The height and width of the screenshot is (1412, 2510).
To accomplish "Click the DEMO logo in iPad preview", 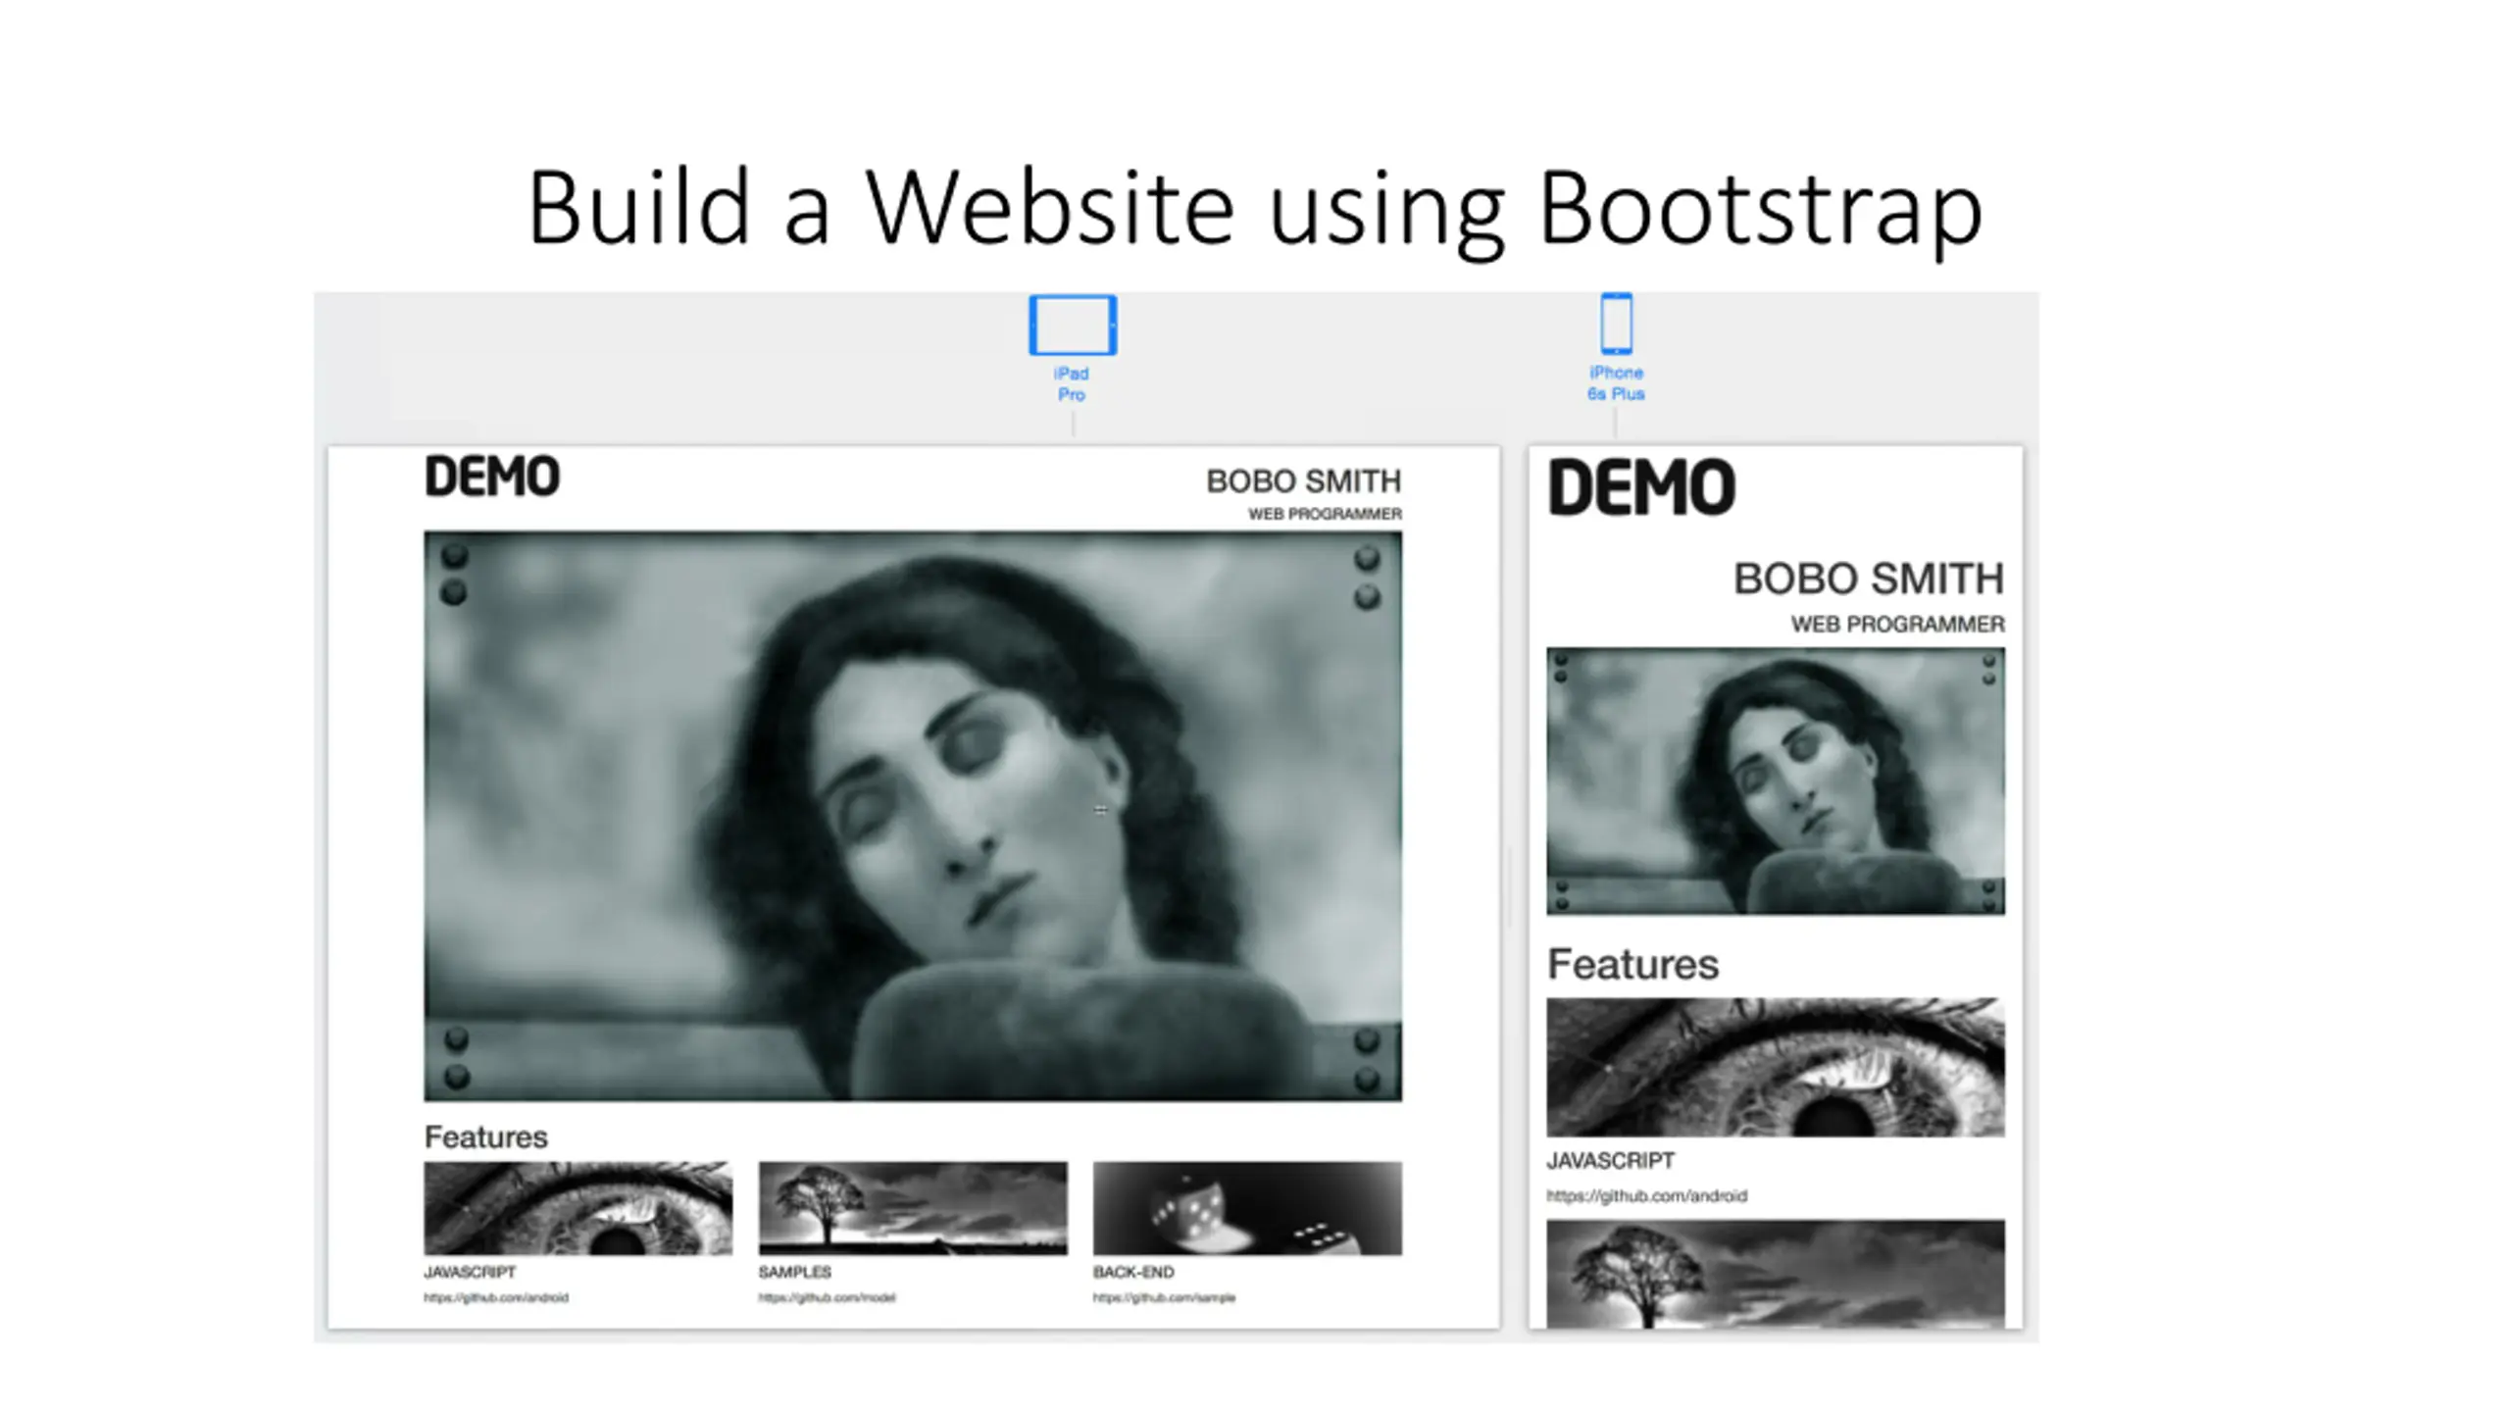I will pyautogui.click(x=491, y=477).
